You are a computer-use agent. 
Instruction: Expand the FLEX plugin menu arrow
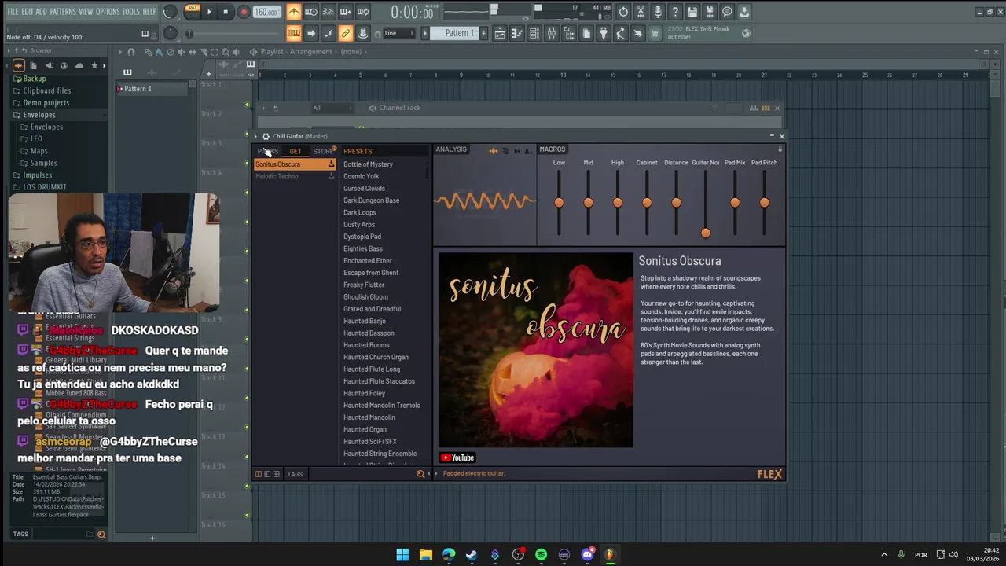tap(257, 136)
